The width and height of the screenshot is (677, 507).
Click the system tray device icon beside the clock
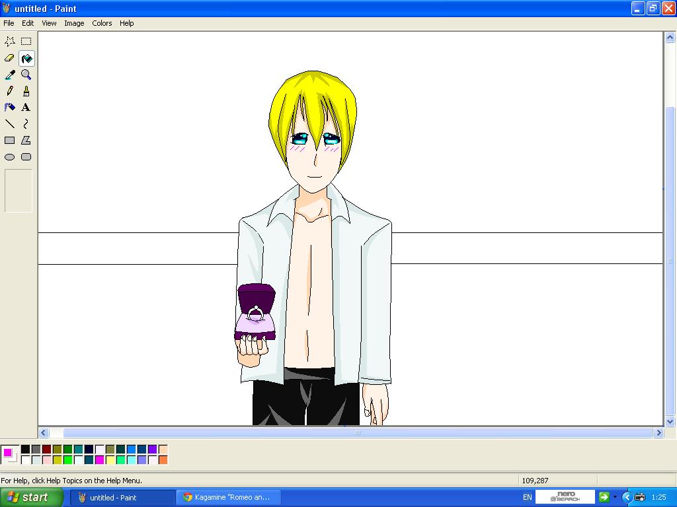(640, 498)
